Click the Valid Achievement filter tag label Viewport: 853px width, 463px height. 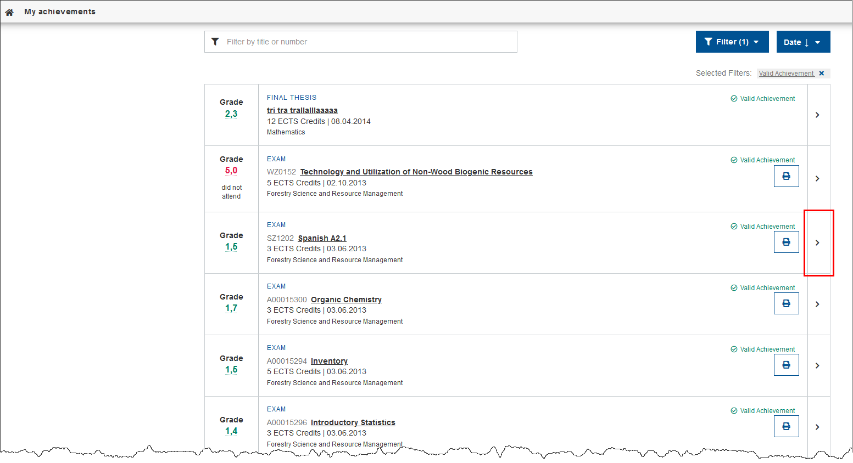(786, 74)
